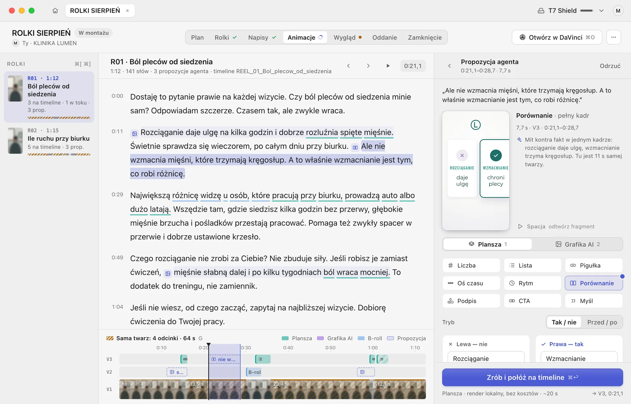Select the Grafika AI segment

tap(577, 244)
